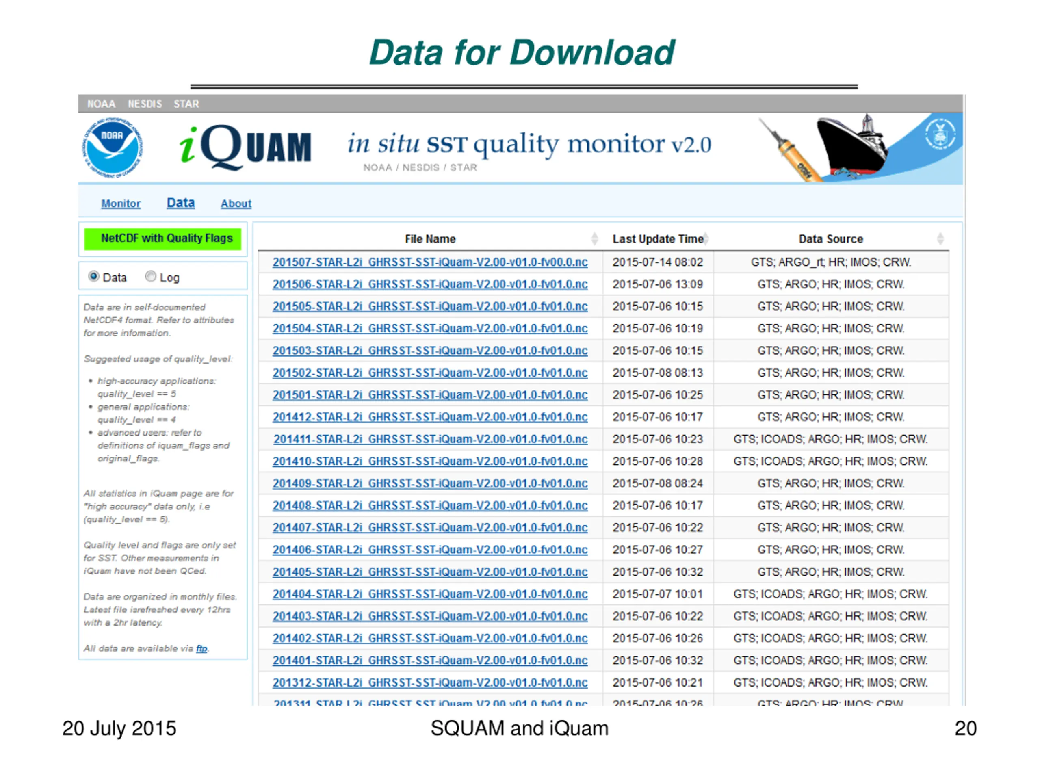Download the 201408 iQuam netCDF file
The width and height of the screenshot is (1040, 780).
click(430, 505)
